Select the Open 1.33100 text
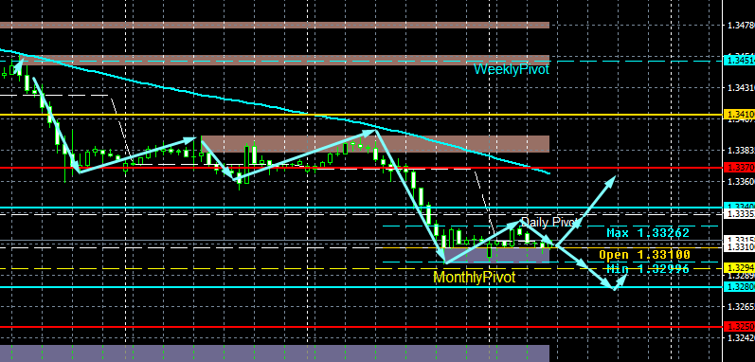Screen dimensions: 755x362 pos(645,254)
